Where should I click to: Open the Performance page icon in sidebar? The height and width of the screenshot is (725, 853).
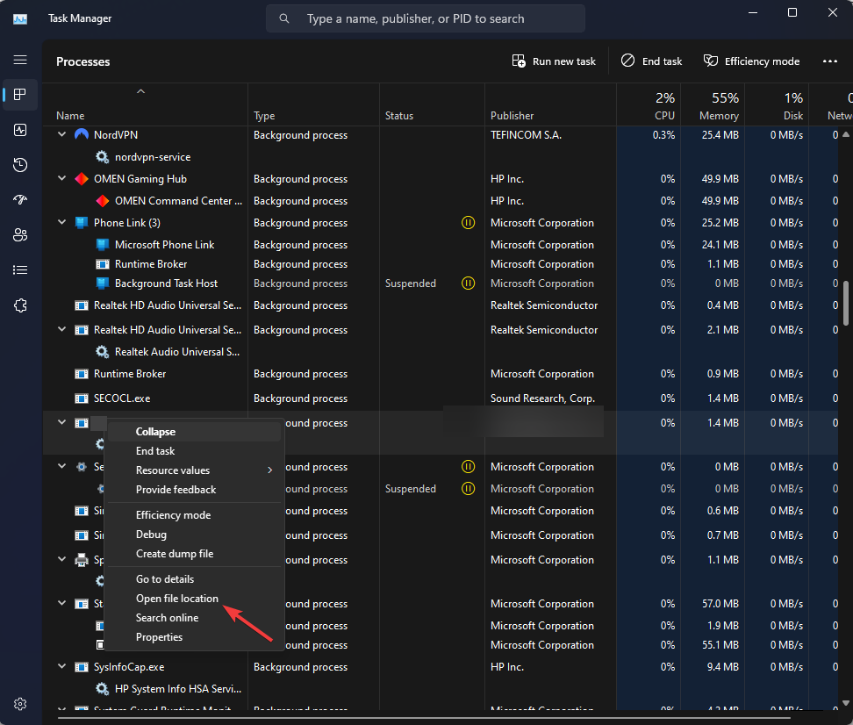[20, 130]
